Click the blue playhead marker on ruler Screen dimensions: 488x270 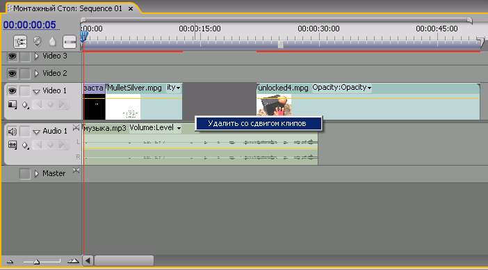pyautogui.click(x=83, y=35)
